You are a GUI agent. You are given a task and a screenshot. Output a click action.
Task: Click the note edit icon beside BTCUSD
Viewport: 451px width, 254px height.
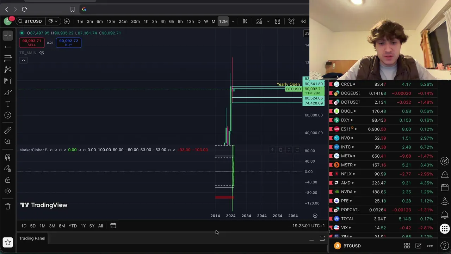pyautogui.click(x=418, y=246)
